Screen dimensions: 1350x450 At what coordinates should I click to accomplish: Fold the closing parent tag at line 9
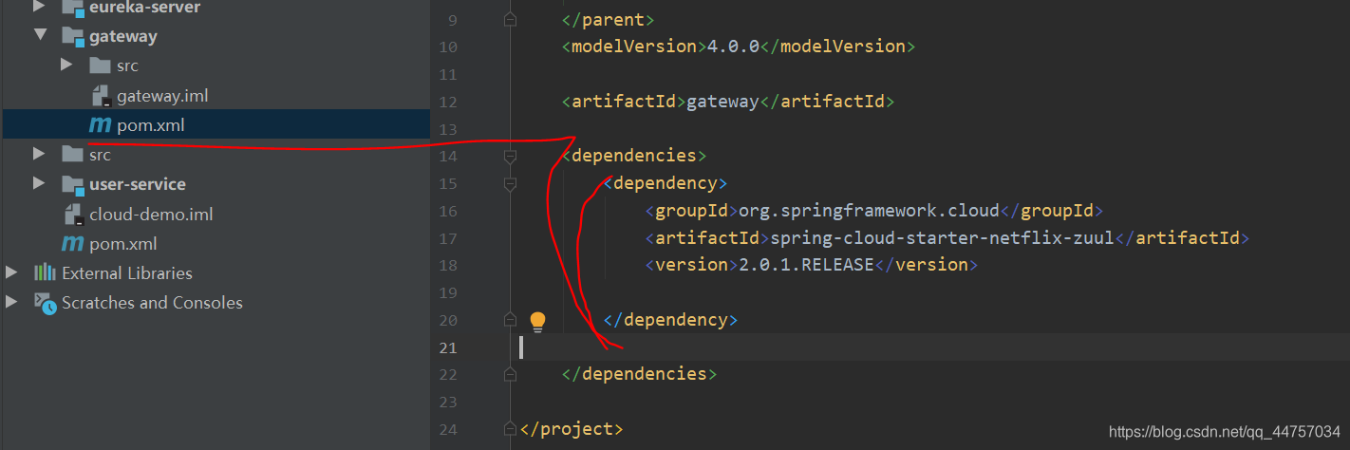511,18
